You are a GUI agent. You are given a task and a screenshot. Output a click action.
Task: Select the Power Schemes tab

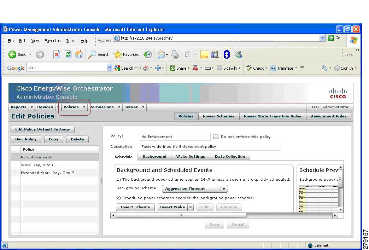tap(219, 116)
